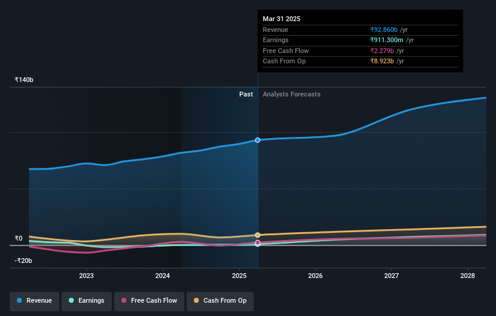The width and height of the screenshot is (496, 316).
Task: Click the Mar 31 2025 tooltip date
Action: click(x=282, y=19)
